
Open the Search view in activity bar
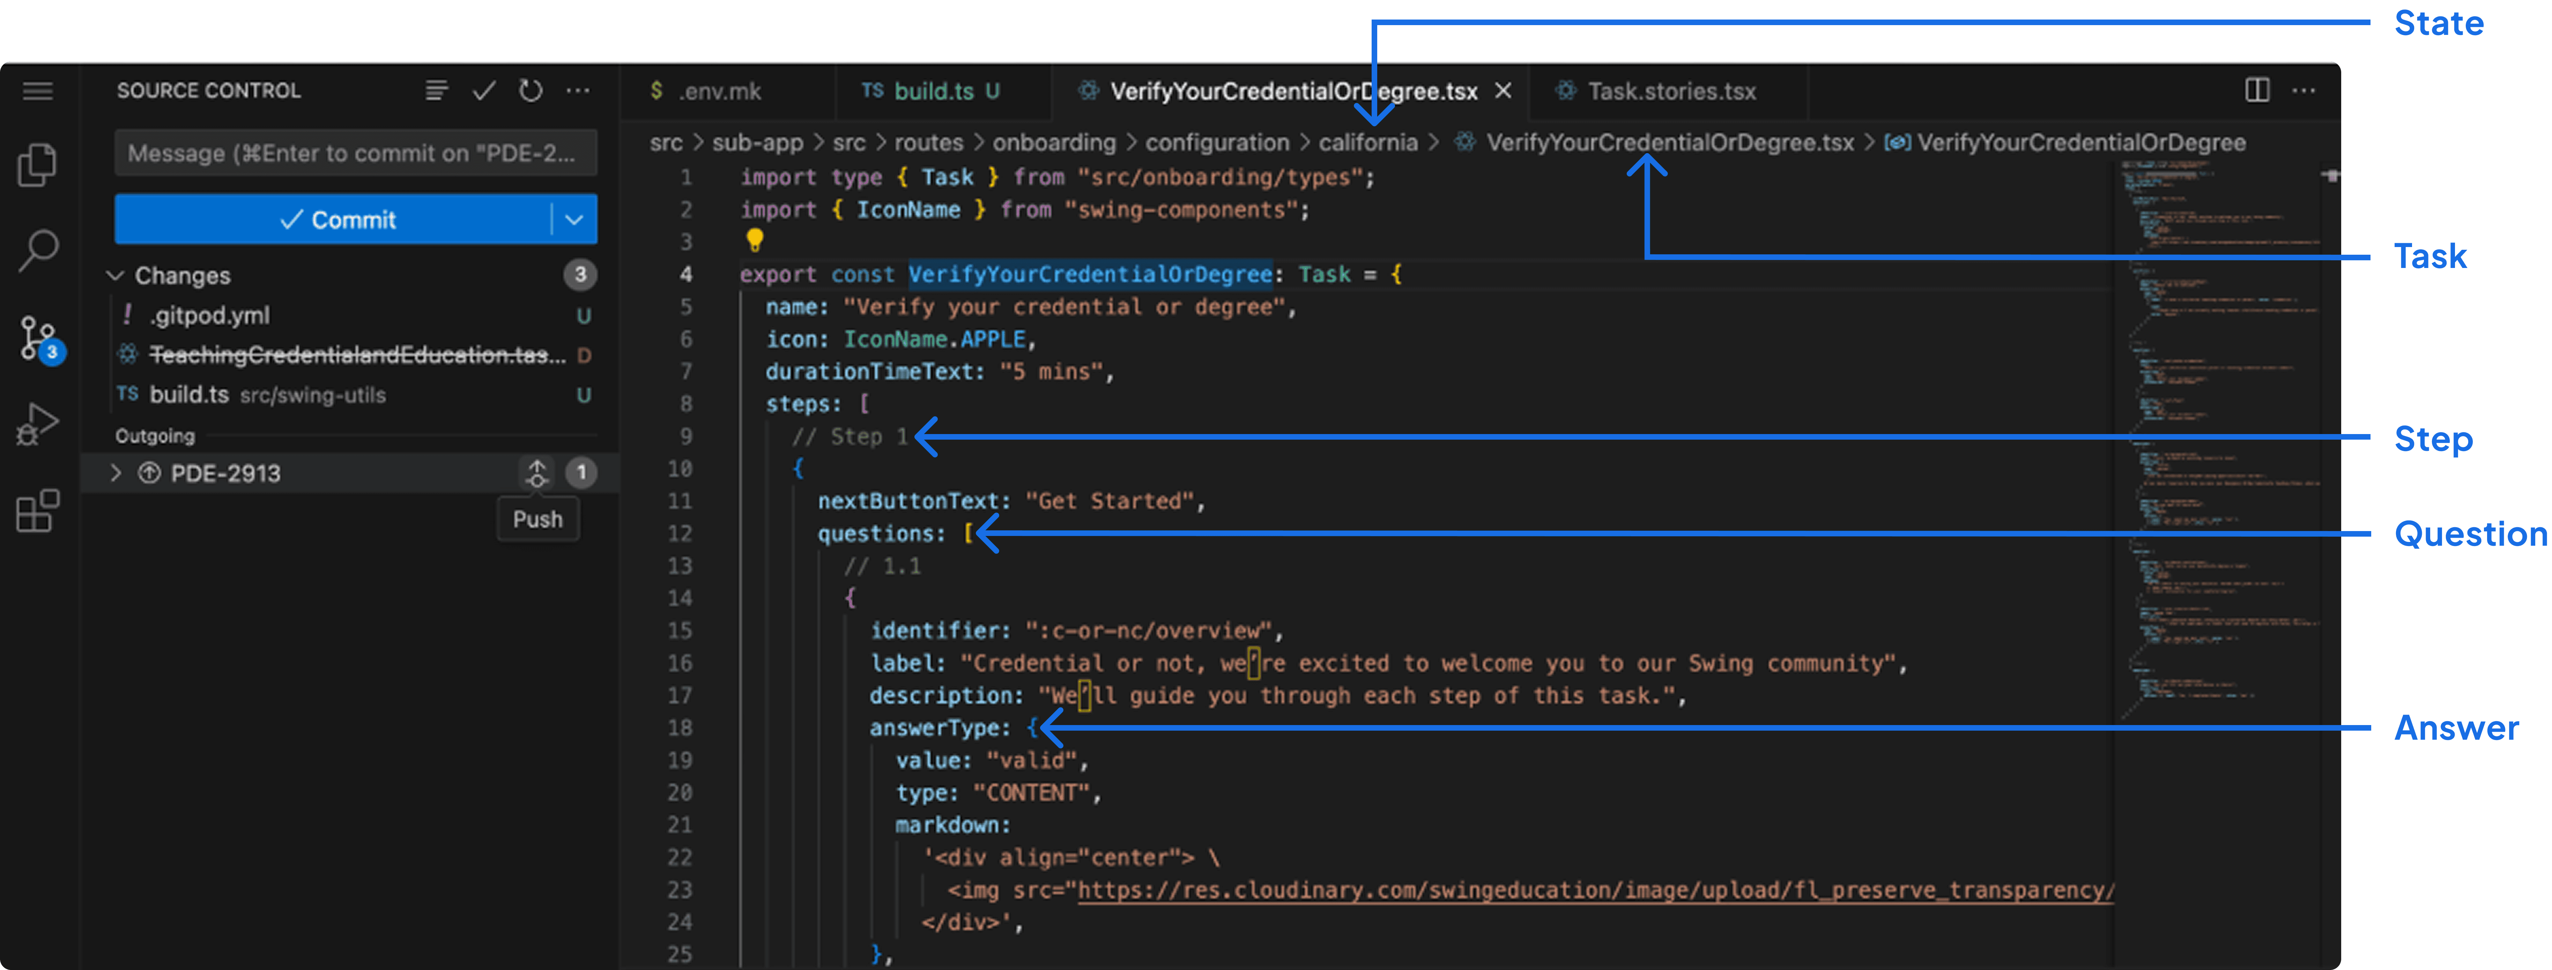point(38,250)
